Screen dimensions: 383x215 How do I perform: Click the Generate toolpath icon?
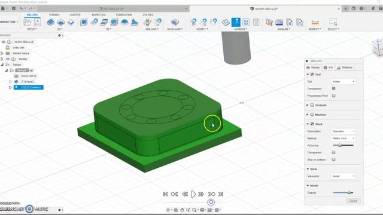226,23
